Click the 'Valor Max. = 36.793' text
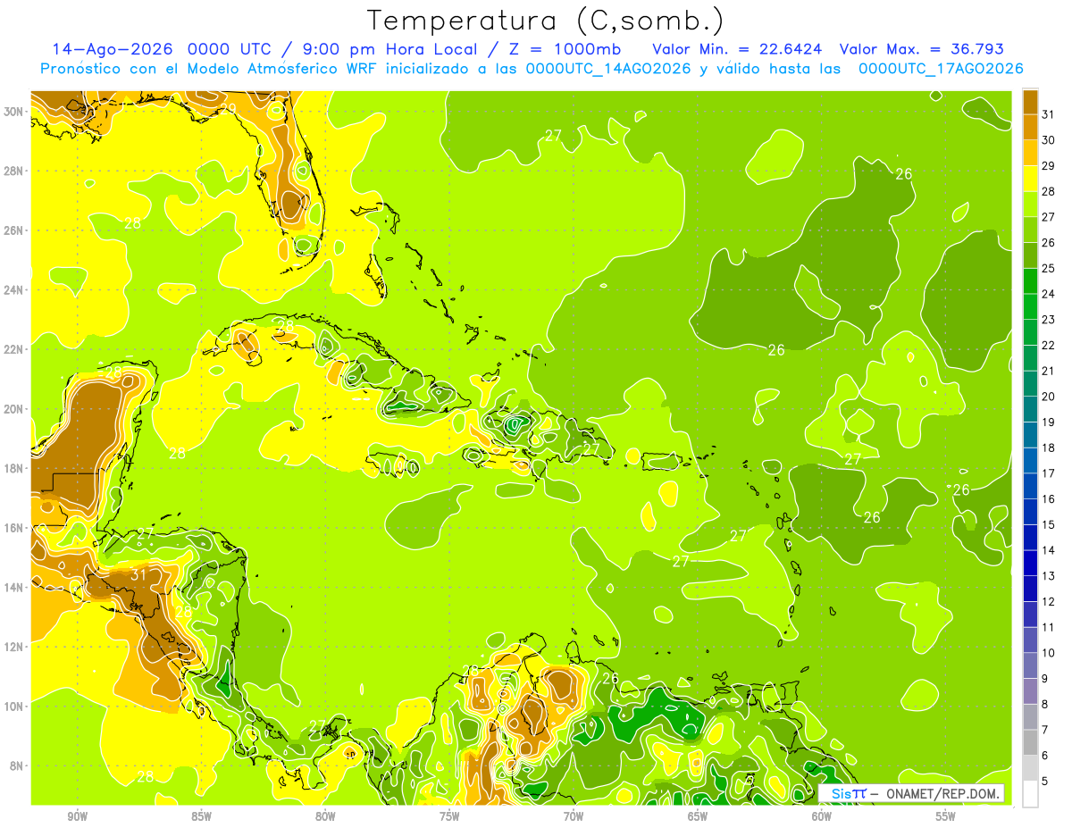1072x828 pixels. (x=922, y=49)
